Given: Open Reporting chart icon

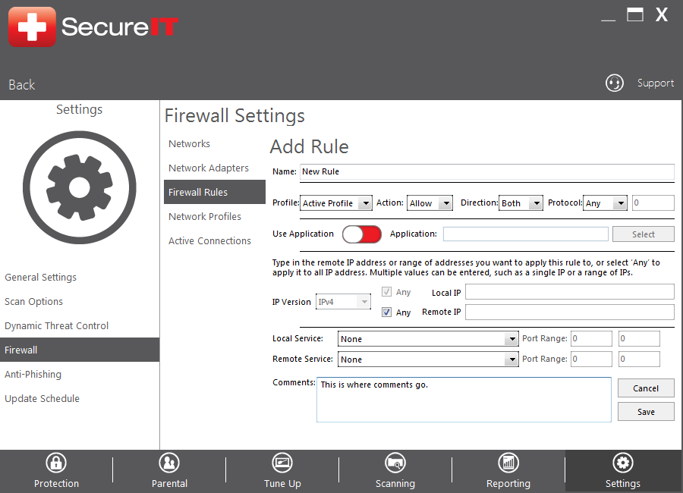Looking at the screenshot, I should [x=508, y=463].
